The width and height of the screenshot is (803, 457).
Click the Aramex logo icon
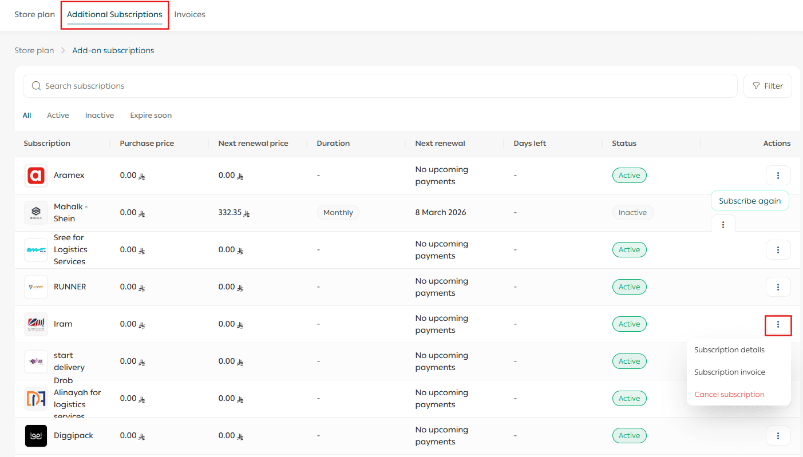[x=36, y=176]
